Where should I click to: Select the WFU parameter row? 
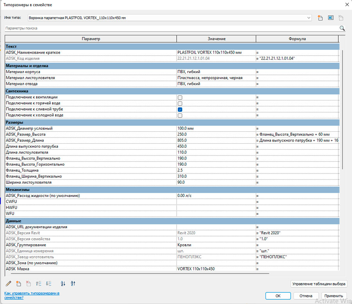pos(172,214)
